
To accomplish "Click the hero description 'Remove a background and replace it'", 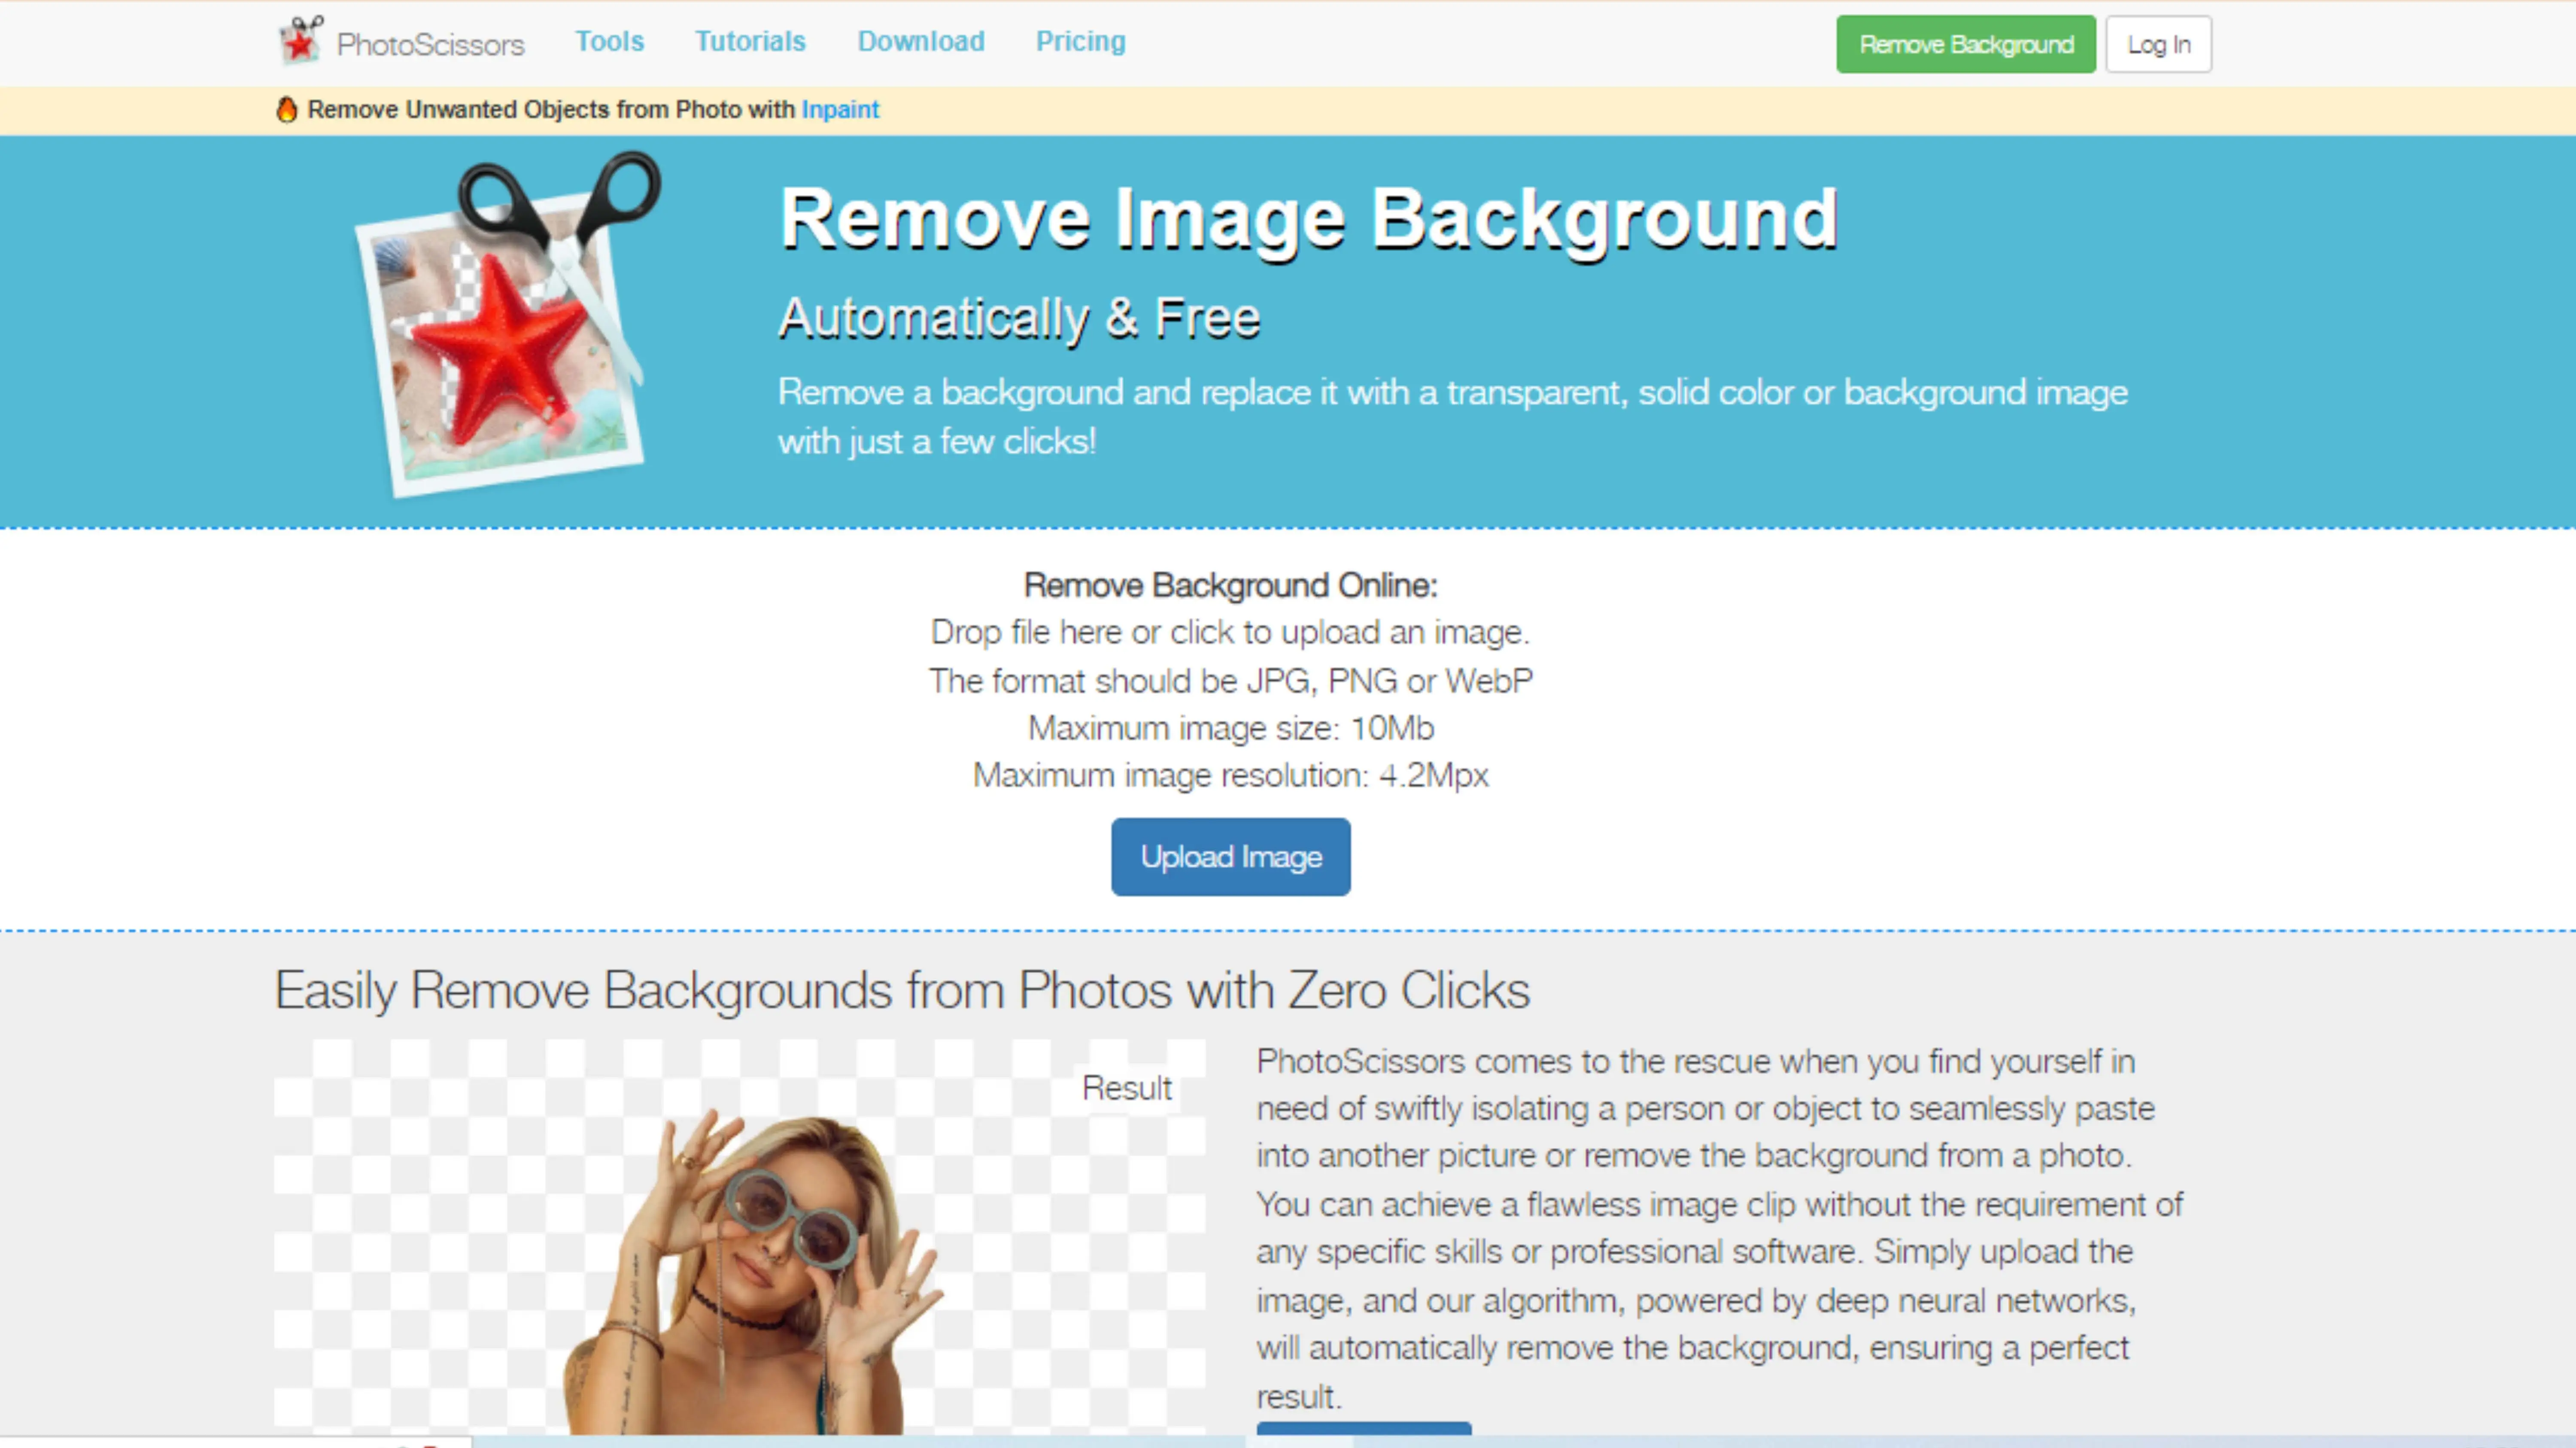I will click(x=1453, y=417).
